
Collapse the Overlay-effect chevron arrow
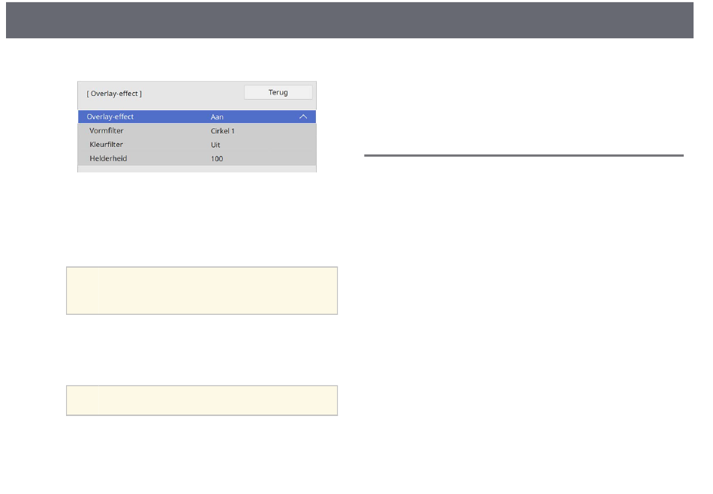pos(303,117)
